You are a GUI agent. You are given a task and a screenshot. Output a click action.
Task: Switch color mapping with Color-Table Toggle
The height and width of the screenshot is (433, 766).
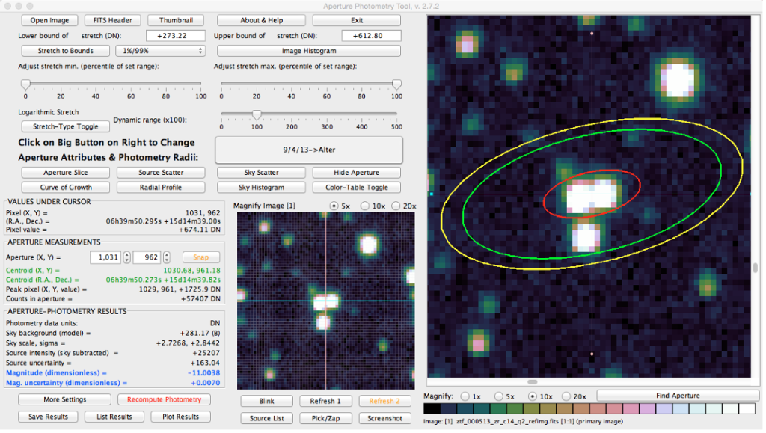click(356, 187)
